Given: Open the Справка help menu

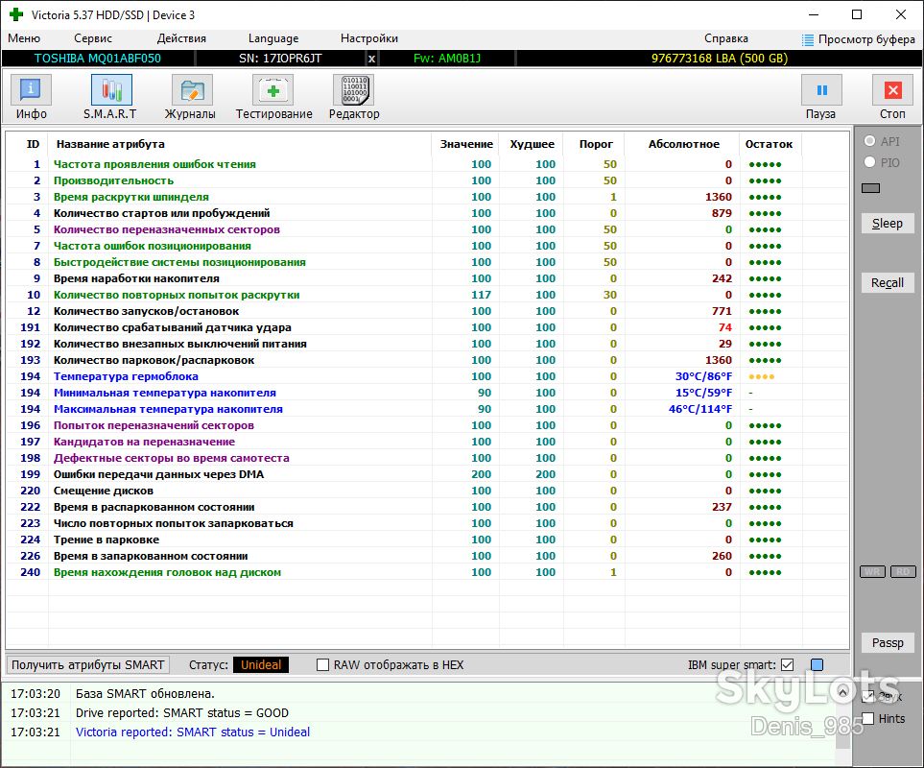Looking at the screenshot, I should (726, 38).
